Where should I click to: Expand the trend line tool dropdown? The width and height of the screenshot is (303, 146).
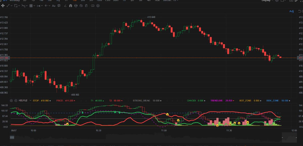(x=11, y=6)
